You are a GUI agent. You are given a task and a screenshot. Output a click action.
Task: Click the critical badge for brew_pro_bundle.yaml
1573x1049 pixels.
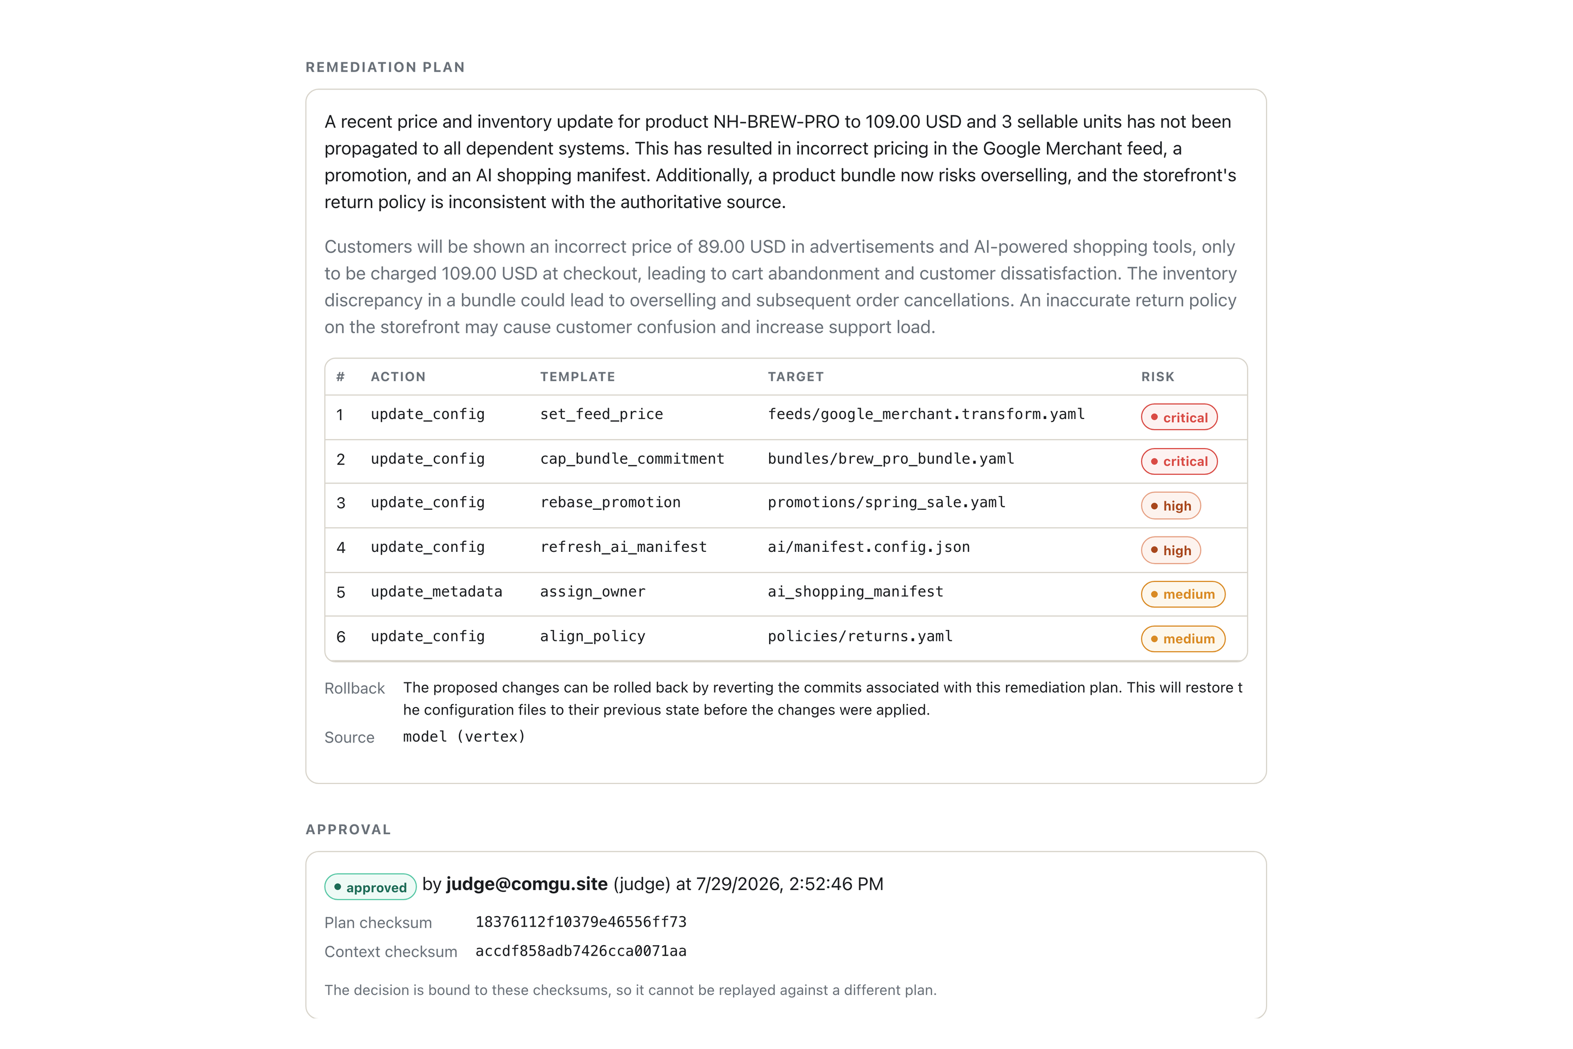click(x=1179, y=462)
